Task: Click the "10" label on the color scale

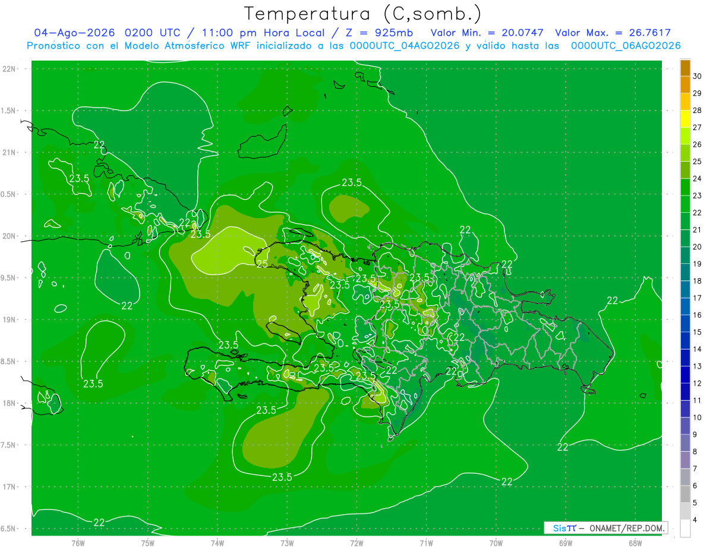Action: 698,418
